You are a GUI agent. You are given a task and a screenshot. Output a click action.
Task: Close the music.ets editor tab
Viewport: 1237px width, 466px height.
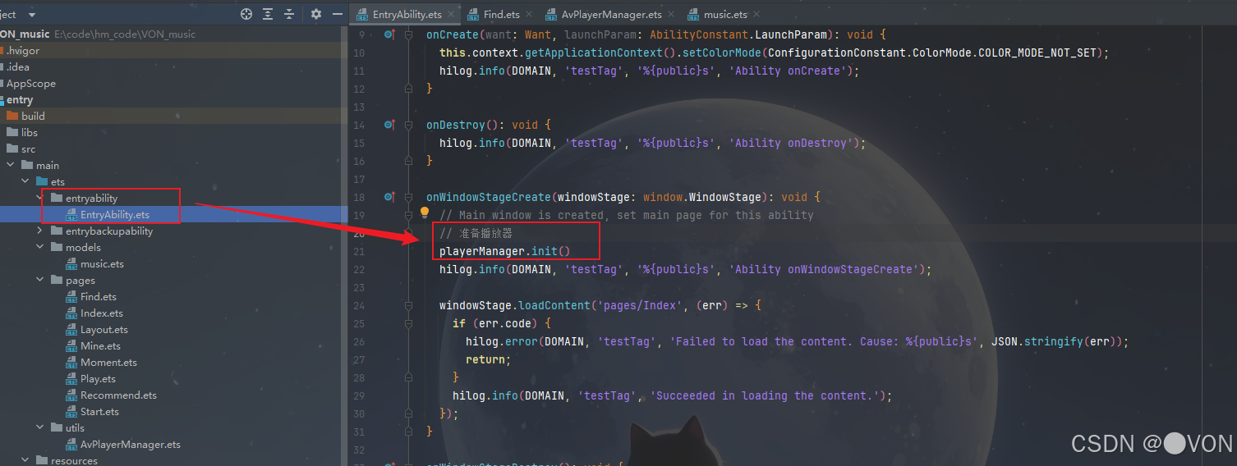point(756,15)
